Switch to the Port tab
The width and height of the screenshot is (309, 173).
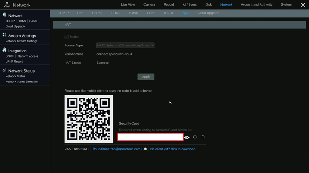coord(80,13)
